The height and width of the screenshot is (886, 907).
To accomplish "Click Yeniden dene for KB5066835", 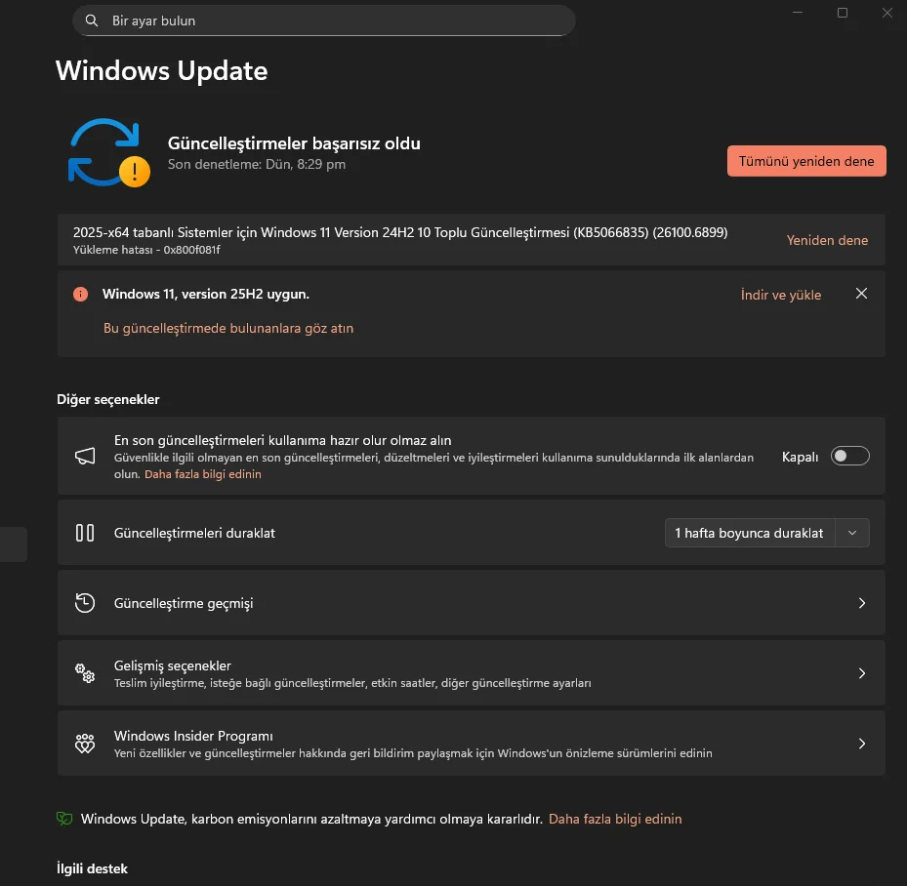I will click(x=827, y=240).
